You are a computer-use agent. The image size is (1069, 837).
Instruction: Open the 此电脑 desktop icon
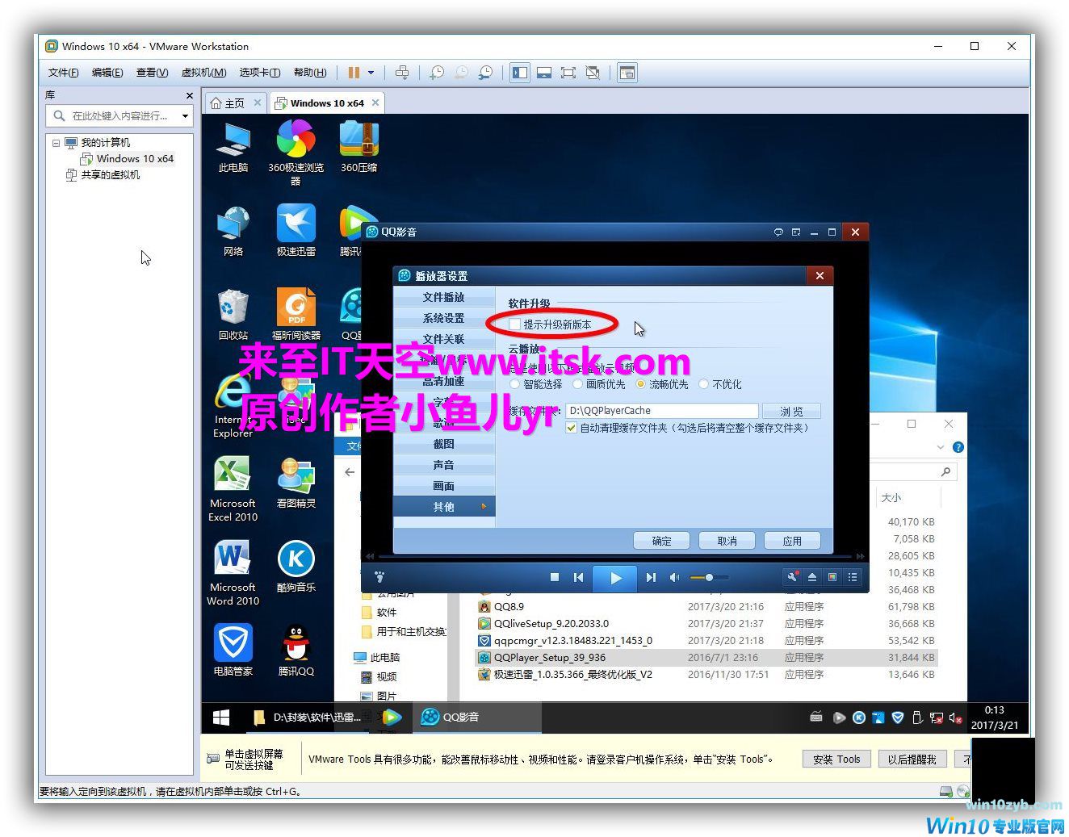click(x=233, y=147)
